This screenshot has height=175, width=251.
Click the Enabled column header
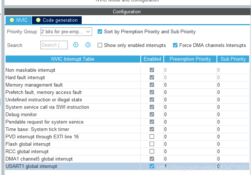click(152, 59)
